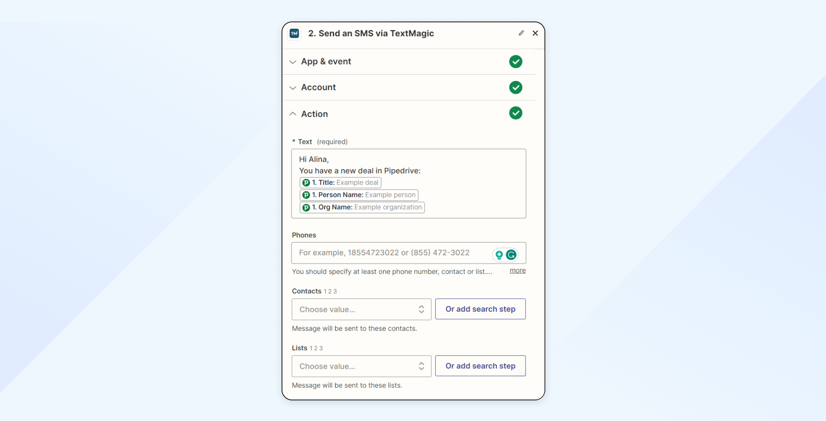Click the Pipedrive icon in Org Name pill
The height and width of the screenshot is (421, 826).
point(306,207)
